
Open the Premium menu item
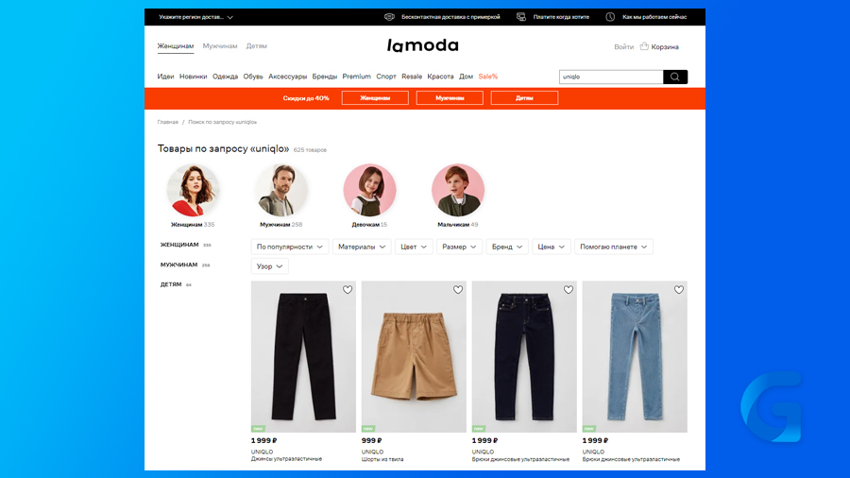pos(356,77)
